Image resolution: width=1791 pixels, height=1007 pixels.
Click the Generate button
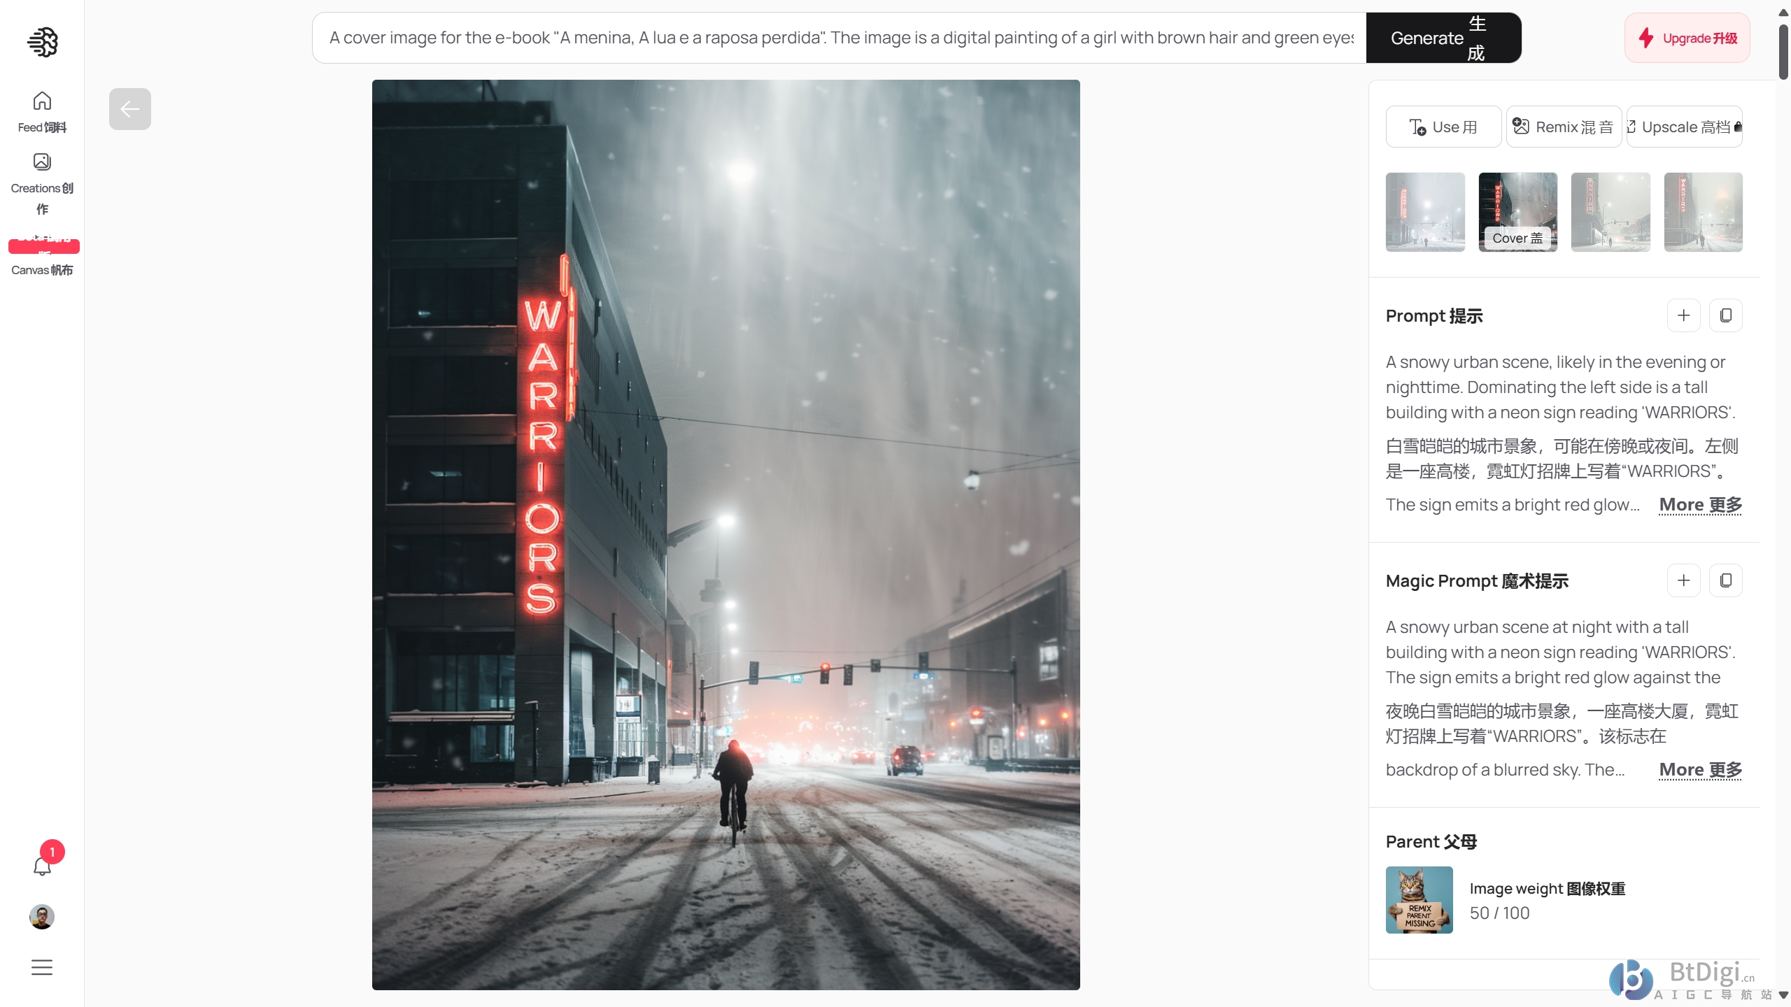pyautogui.click(x=1443, y=38)
